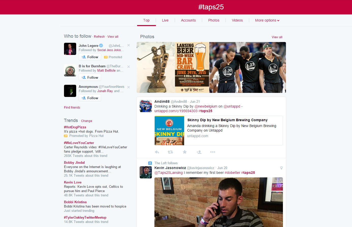Favorite Andim88's tweet with the star icon
Viewport: 352px width, 227px height.
(185, 152)
